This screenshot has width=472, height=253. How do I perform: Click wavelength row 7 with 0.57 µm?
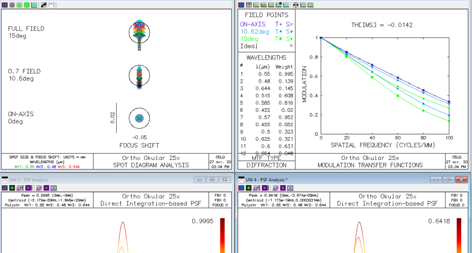[266, 117]
